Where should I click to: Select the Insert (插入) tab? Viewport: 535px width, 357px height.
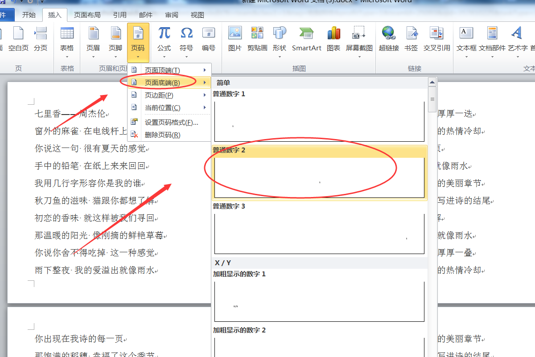[x=54, y=15]
